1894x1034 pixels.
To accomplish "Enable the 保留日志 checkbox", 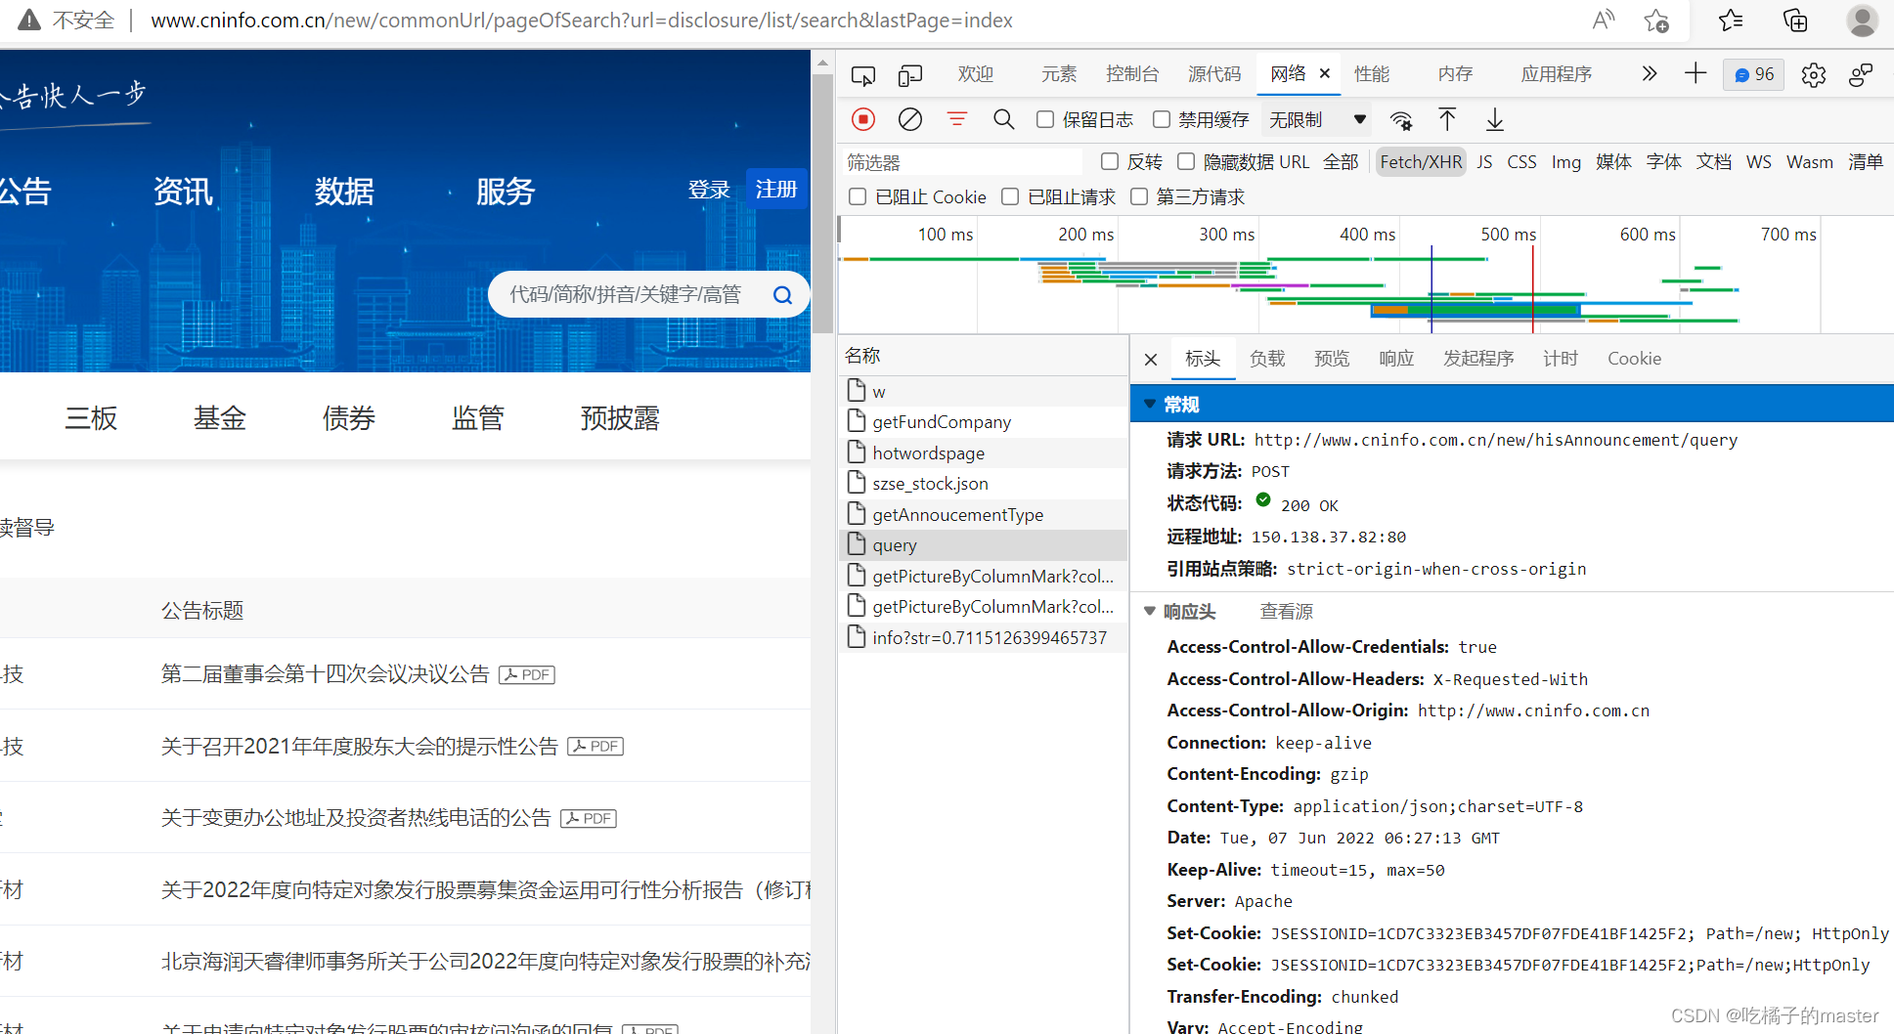I will [1045, 119].
